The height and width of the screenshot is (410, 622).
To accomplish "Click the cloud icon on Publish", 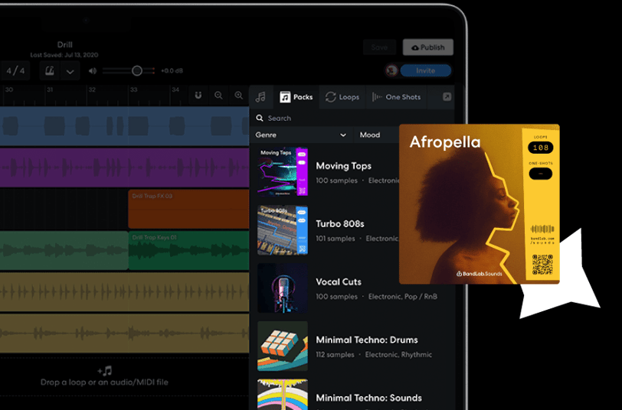I will click(x=415, y=47).
